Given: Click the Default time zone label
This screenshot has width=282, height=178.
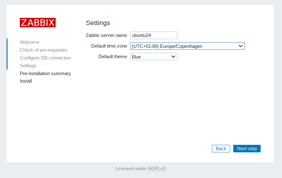Looking at the screenshot, I should [x=109, y=46].
